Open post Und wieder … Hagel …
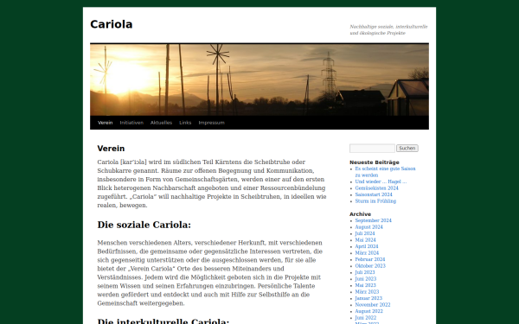This screenshot has width=519, height=324. click(381, 181)
